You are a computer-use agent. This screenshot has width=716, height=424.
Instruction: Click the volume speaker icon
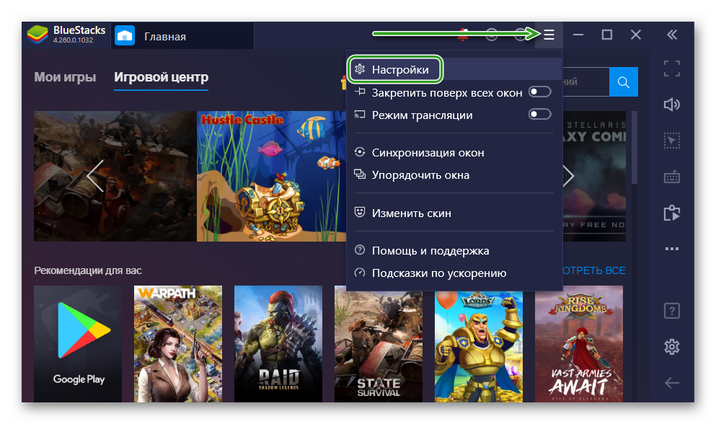coord(672,105)
